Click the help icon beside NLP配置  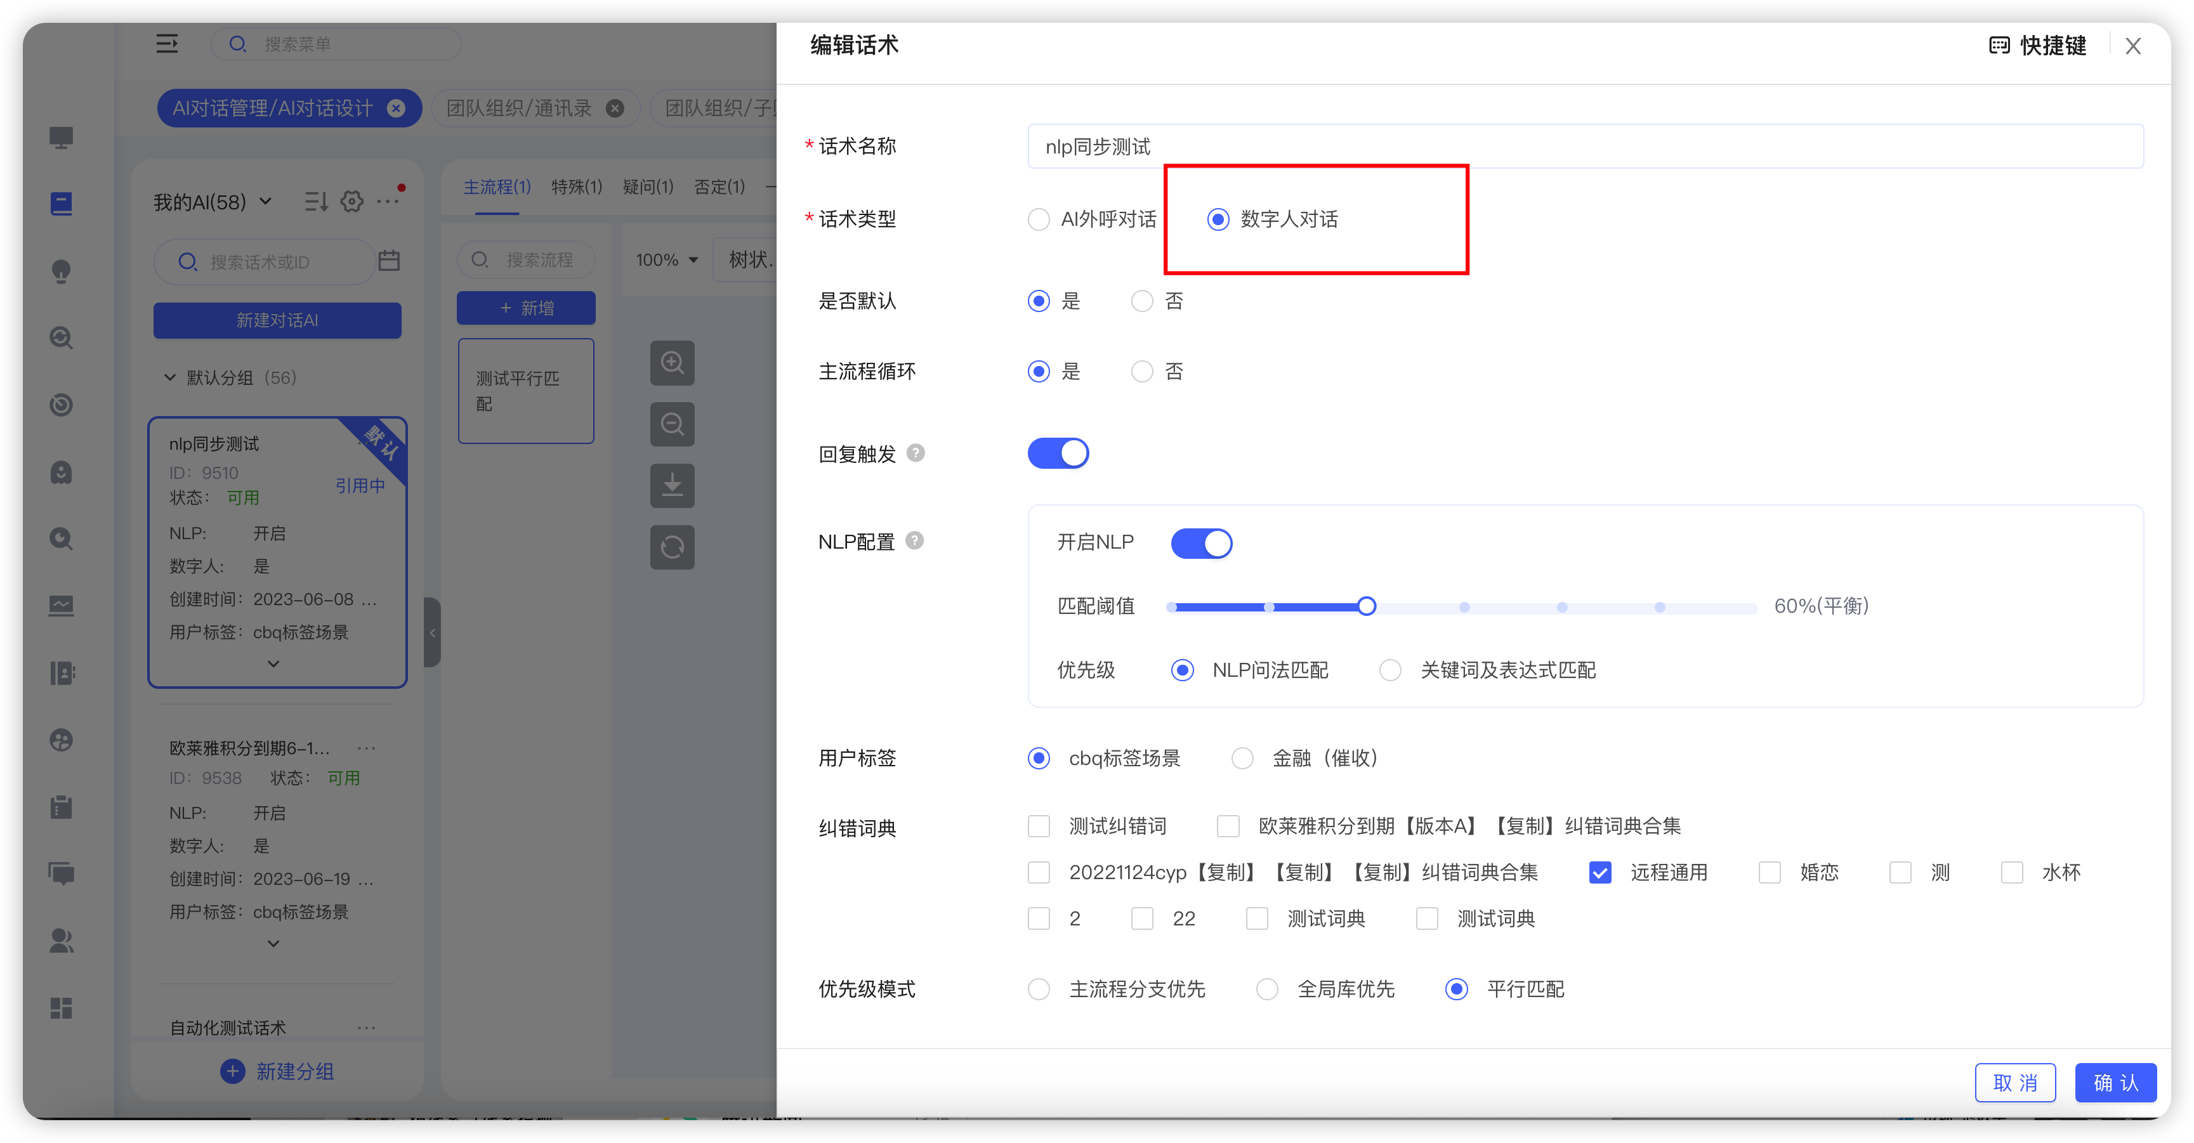914,541
